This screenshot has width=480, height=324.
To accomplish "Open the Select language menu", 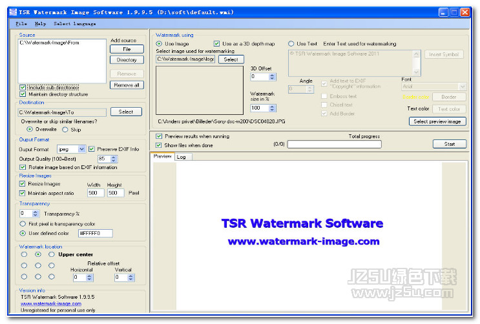I will pyautogui.click(x=75, y=24).
